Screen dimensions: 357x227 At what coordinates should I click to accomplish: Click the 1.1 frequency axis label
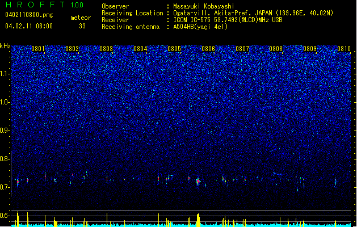[5, 74]
